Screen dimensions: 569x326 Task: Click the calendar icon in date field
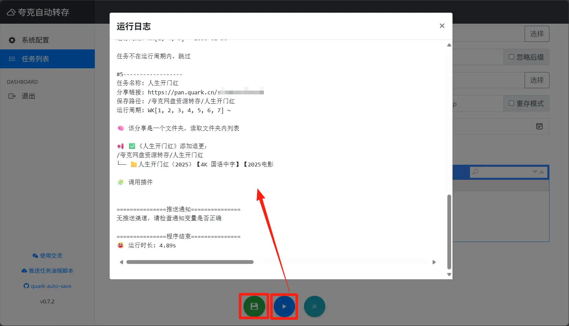(x=539, y=126)
